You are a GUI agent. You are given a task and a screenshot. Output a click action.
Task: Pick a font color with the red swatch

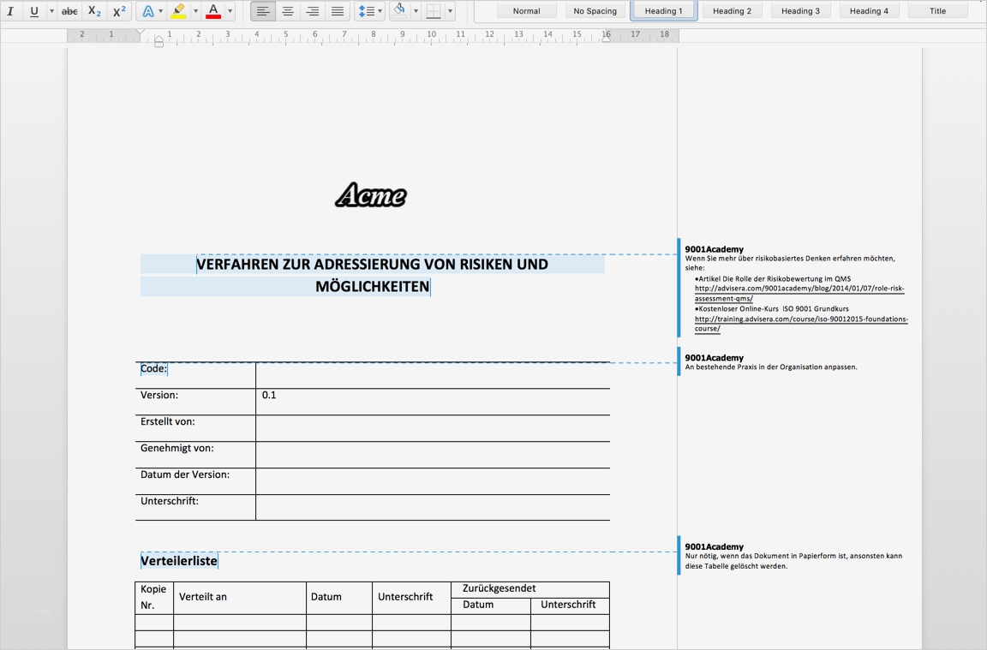click(x=213, y=10)
